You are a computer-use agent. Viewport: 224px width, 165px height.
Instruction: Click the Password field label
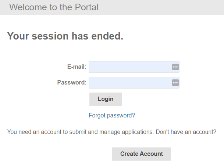[72, 83]
